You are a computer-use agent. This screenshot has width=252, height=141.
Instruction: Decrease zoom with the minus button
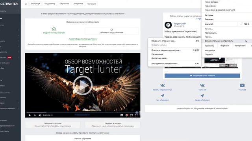240,24
